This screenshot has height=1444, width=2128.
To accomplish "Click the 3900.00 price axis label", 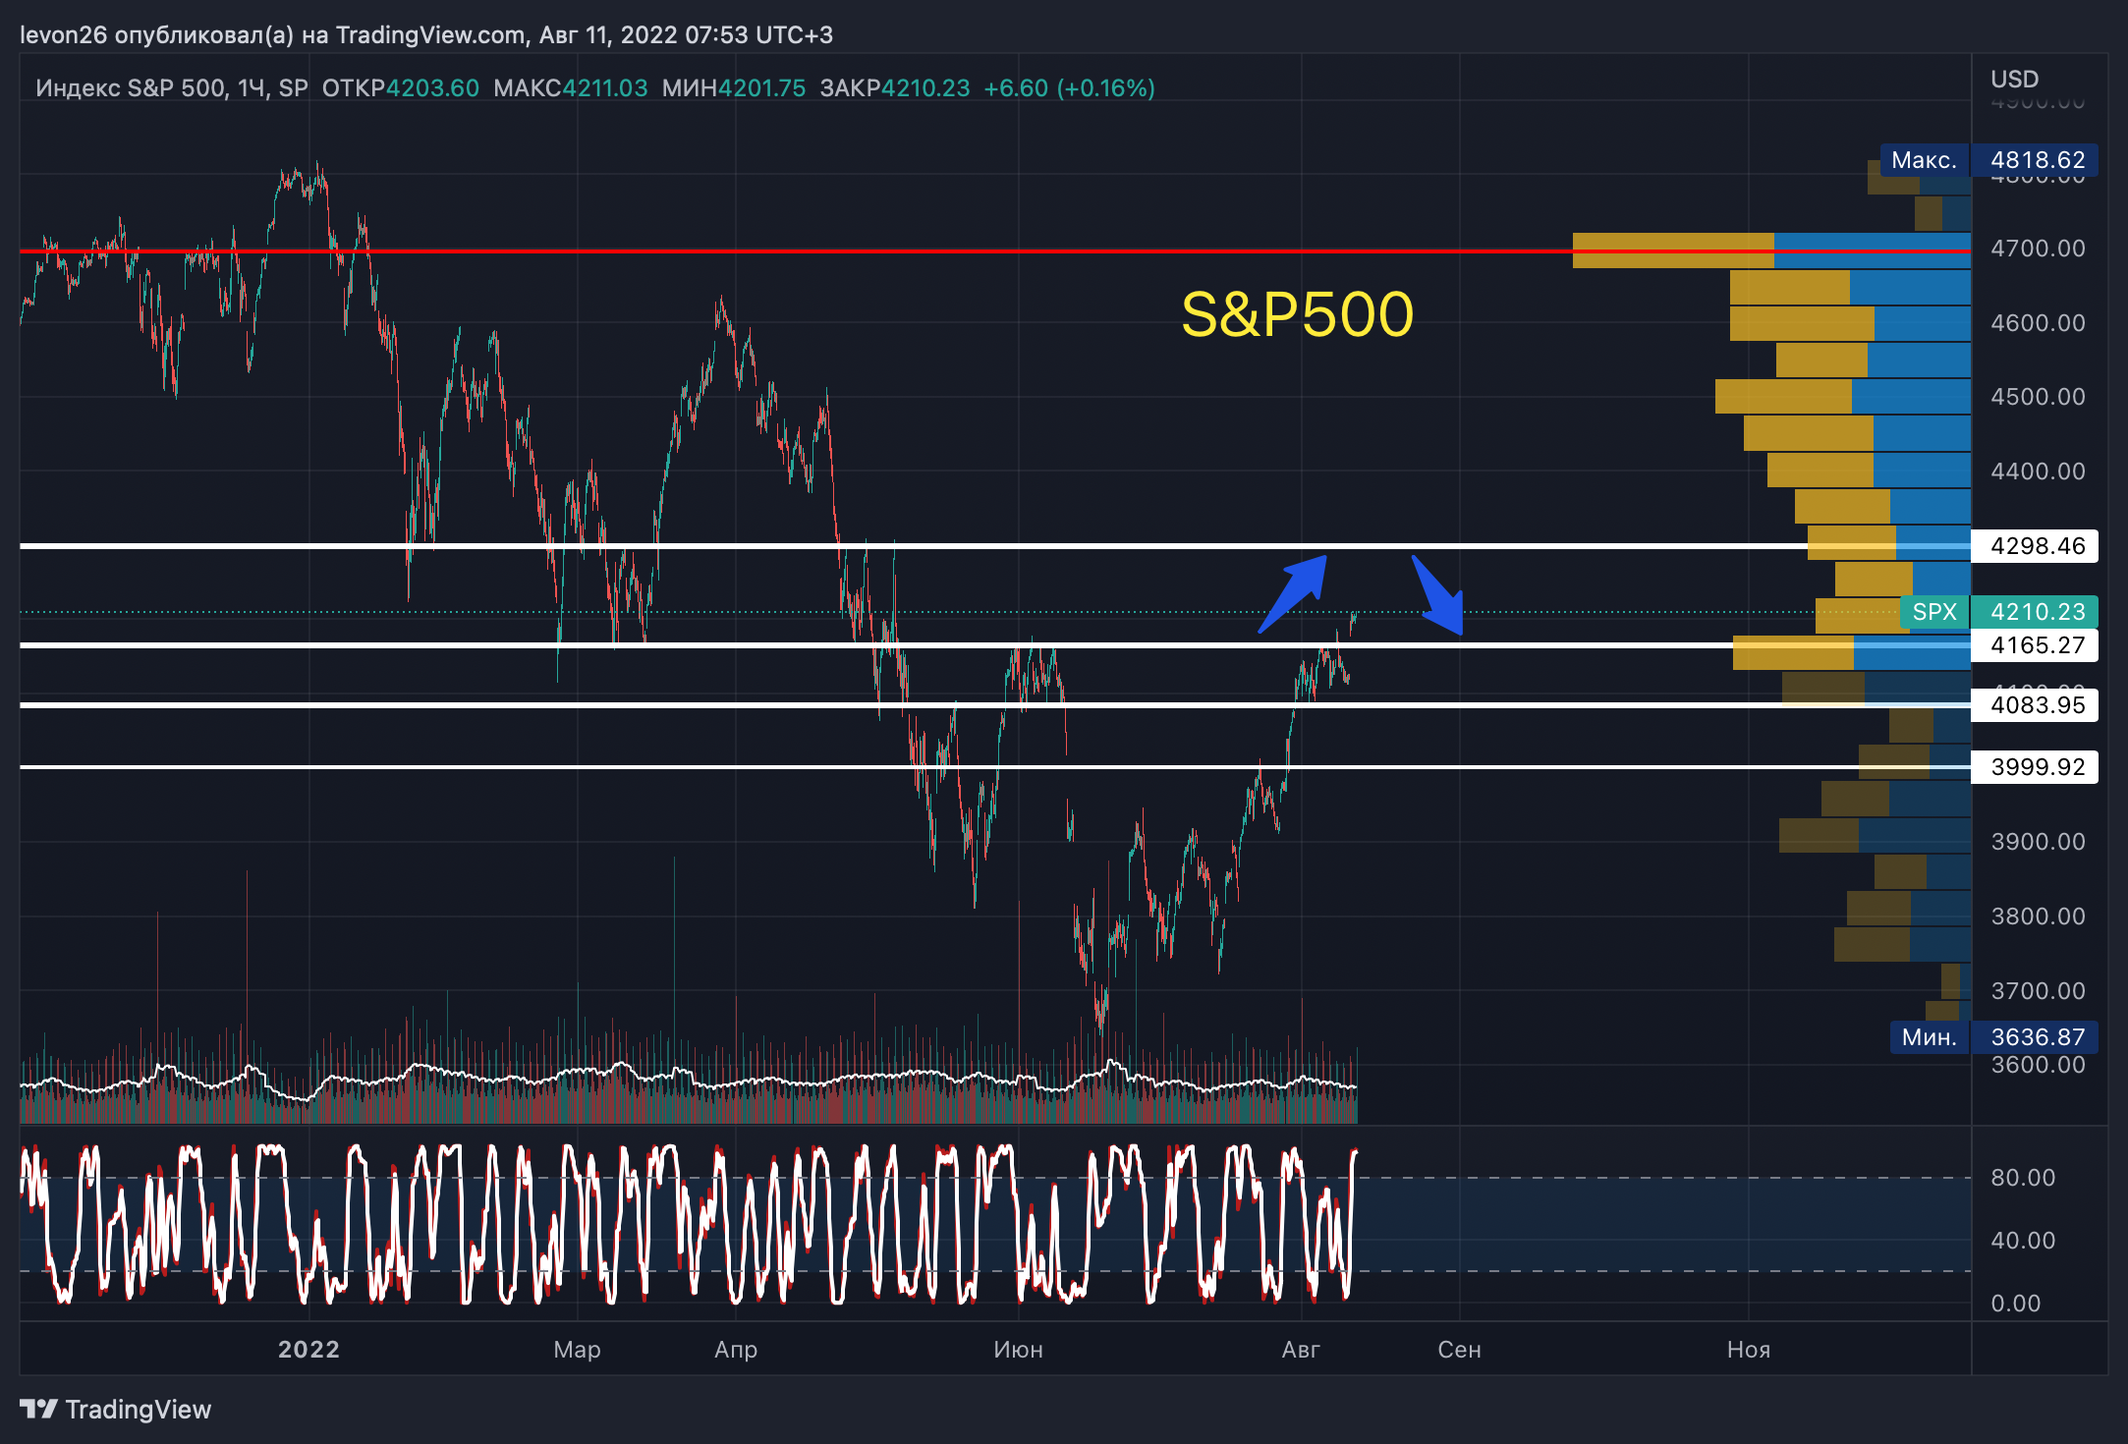I will [x=2038, y=842].
